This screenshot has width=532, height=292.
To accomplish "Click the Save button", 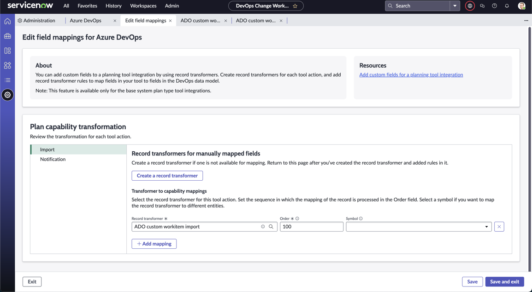I will click(472, 281).
